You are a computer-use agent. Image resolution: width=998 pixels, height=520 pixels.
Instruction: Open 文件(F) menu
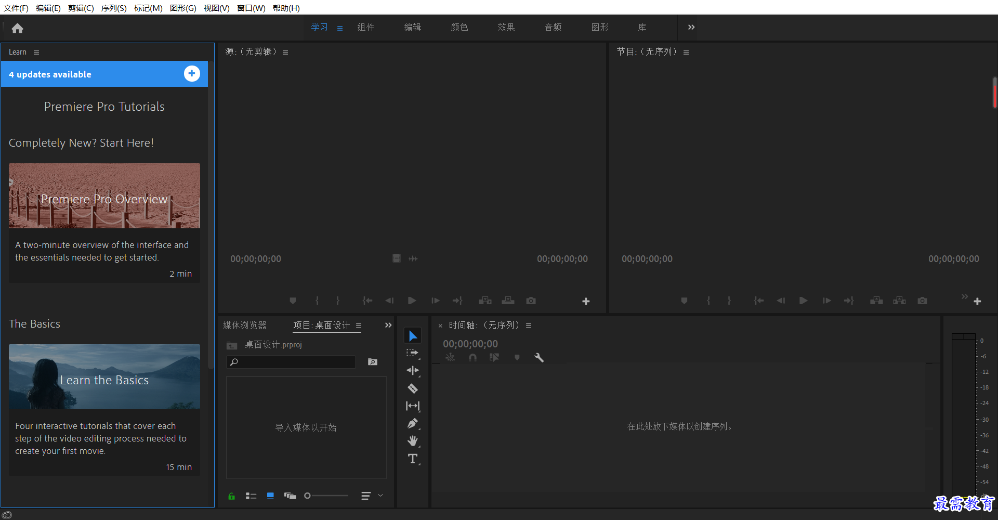[16, 8]
